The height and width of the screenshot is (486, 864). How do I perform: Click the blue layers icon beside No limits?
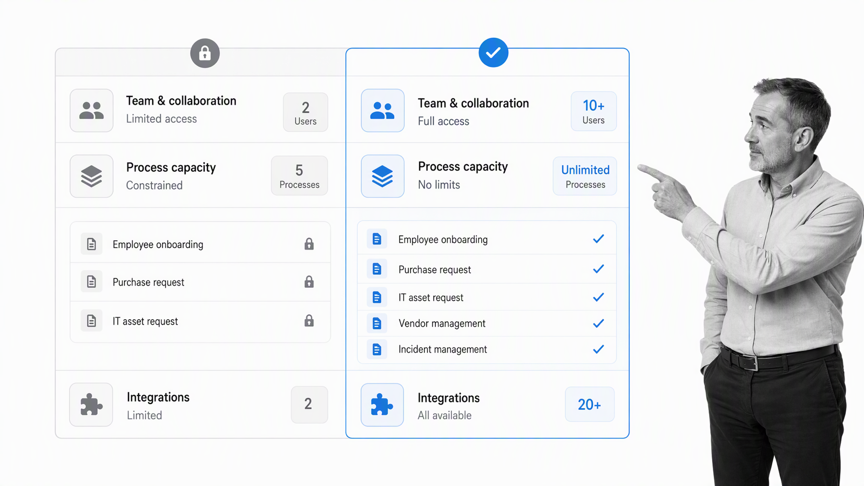point(382,176)
